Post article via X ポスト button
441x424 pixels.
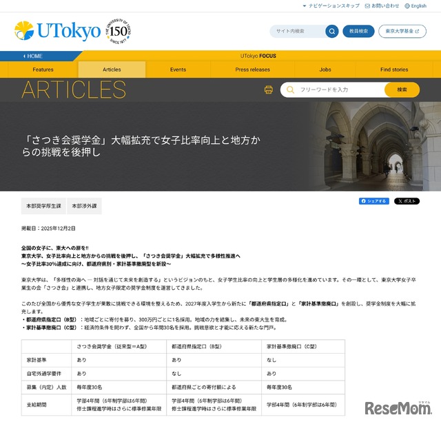407,201
